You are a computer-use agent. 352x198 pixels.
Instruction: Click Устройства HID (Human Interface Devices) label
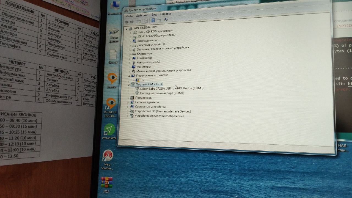[163, 111]
